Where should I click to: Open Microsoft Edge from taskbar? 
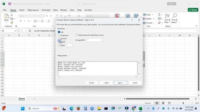tap(72, 109)
